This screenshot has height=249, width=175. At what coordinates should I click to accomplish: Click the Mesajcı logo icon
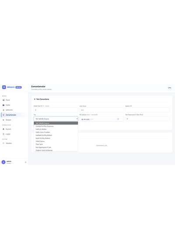4,87
